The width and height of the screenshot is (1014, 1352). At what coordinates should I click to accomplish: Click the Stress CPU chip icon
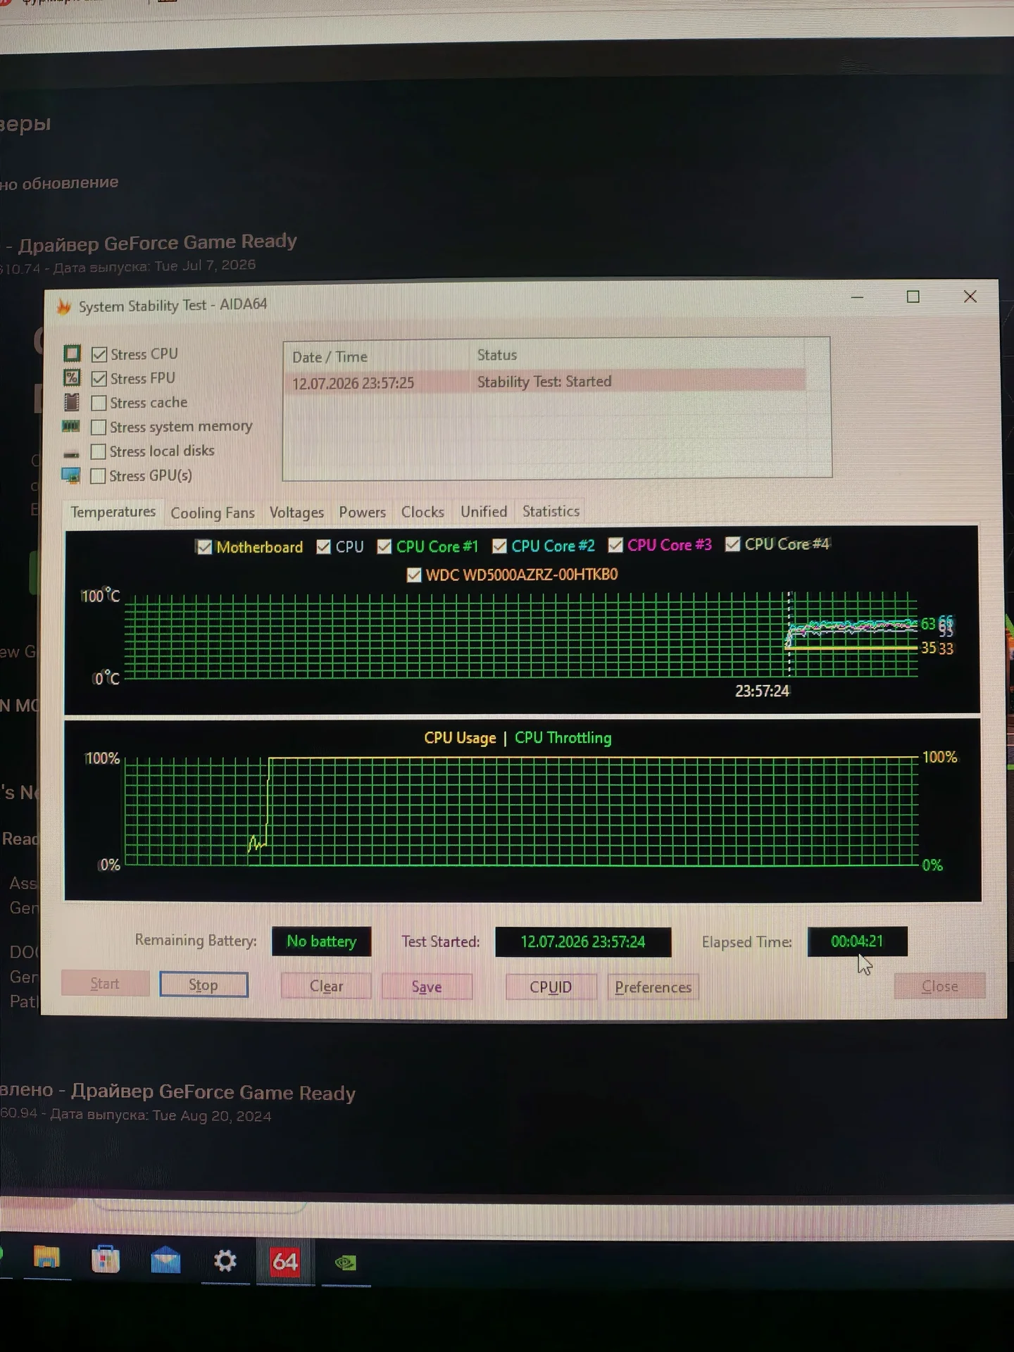coord(72,353)
